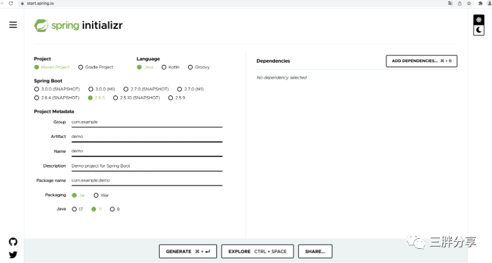Open the browser extensions puzzle icon
Screen dimensions: 492x263
480,4
